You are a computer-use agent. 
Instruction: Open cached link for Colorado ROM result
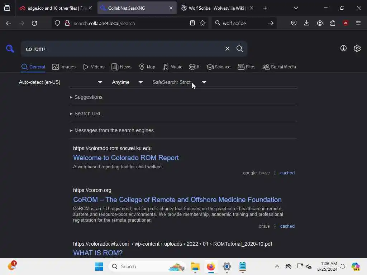tap(287, 173)
